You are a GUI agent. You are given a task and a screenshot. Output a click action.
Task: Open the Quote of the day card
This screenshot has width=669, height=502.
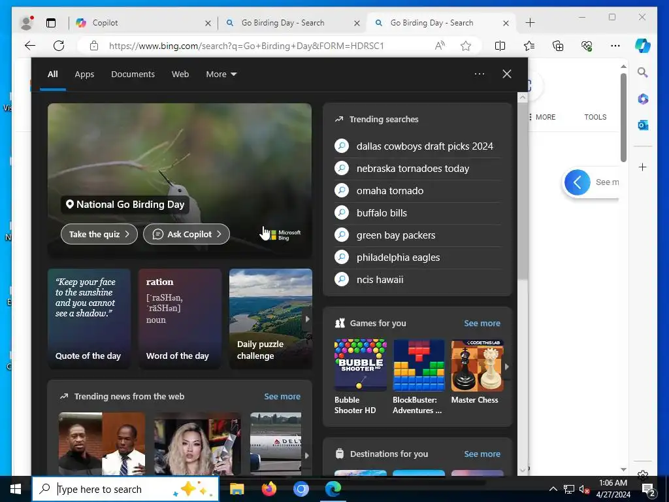point(89,318)
